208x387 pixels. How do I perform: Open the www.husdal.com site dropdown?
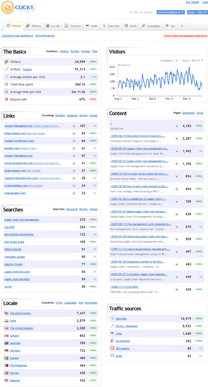171,12
